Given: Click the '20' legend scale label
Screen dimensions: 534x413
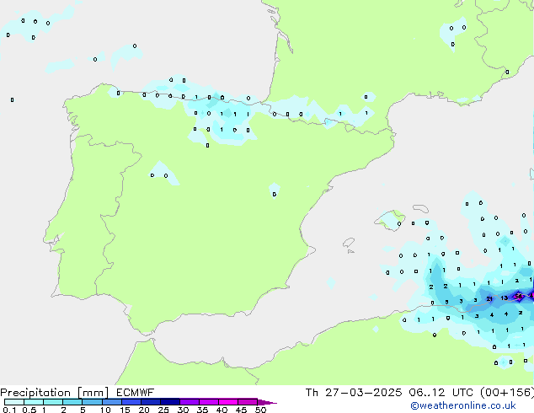Looking at the screenshot, I should pos(144,410).
